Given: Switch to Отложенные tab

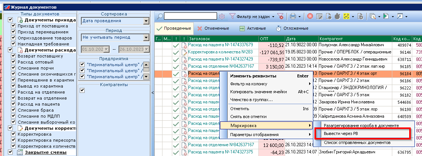Looking at the screenshot, I should [x=292, y=28].
